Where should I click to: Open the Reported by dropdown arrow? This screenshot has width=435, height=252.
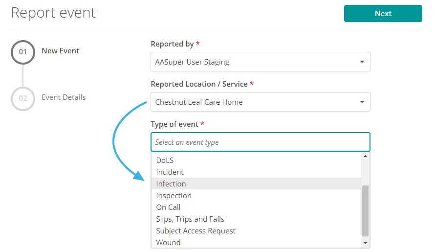[362, 62]
